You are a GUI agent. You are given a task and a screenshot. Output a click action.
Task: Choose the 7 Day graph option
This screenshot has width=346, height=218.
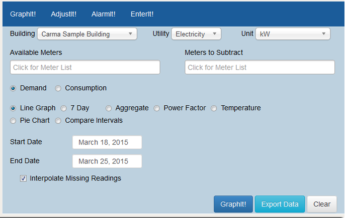63,108
